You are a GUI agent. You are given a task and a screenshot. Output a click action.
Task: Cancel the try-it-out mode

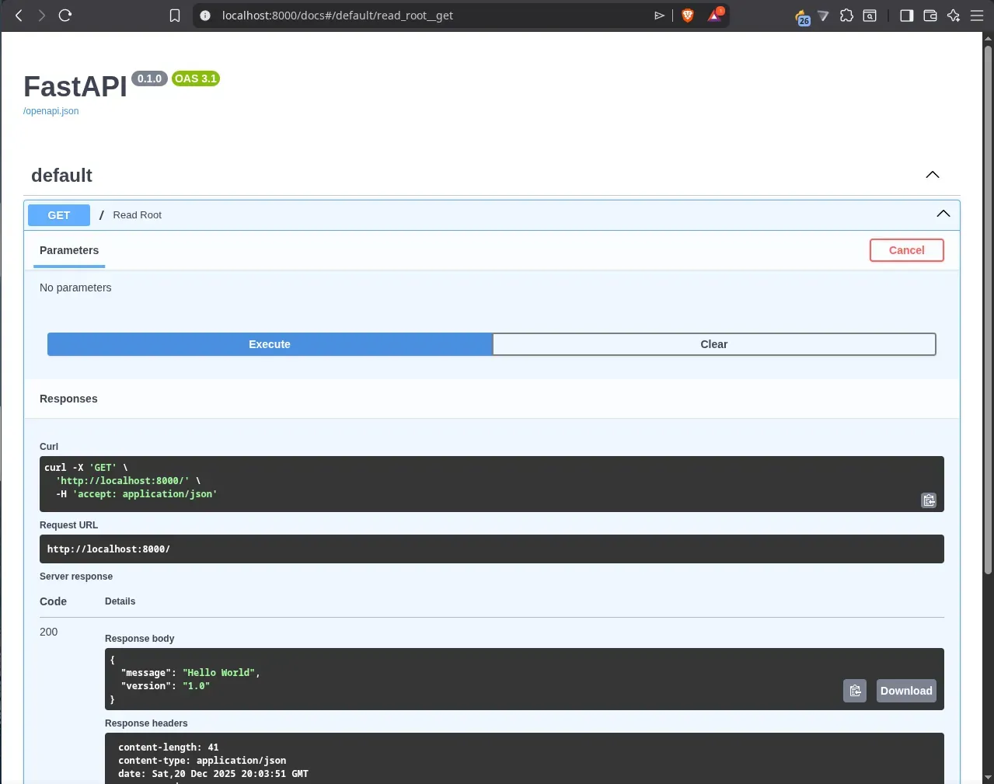pos(906,250)
